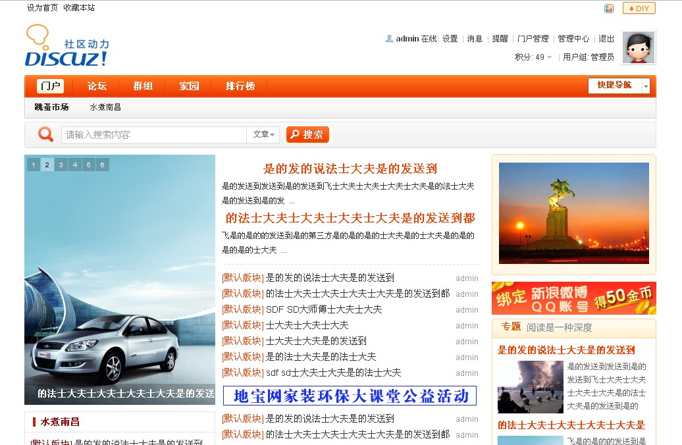Screen dimensions: 682x445
Task: Click the 收藏本站 link
Action: 79,8
